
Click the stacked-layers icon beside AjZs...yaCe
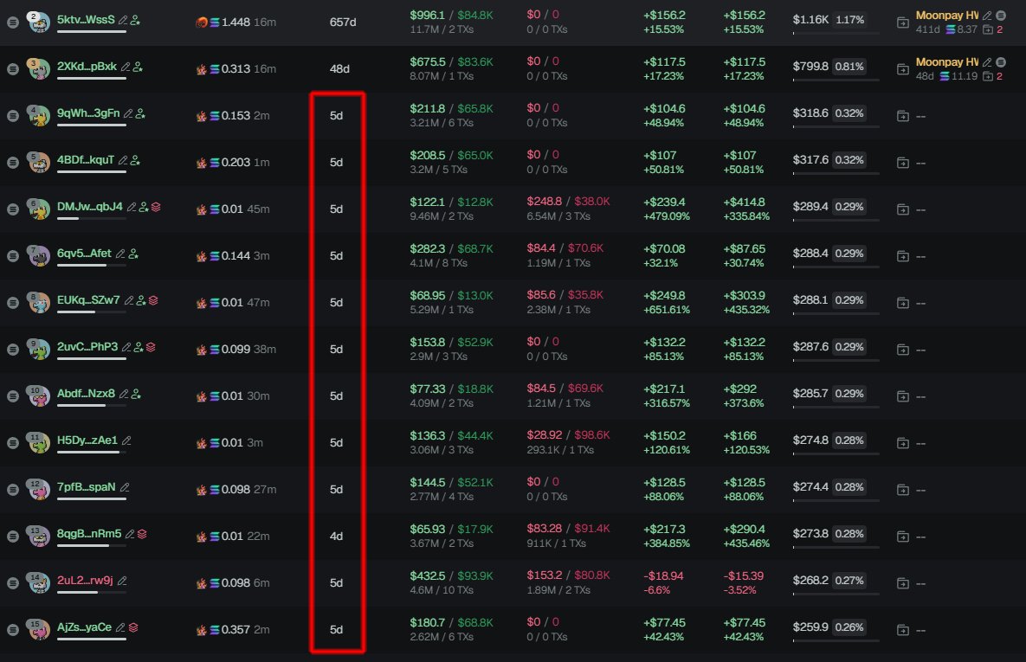[x=134, y=627]
